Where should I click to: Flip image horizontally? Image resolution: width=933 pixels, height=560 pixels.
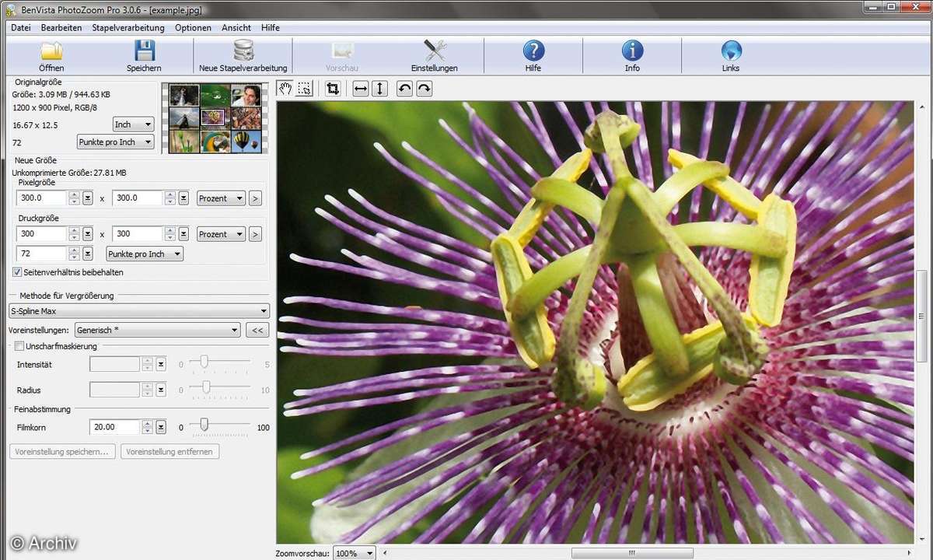point(361,89)
